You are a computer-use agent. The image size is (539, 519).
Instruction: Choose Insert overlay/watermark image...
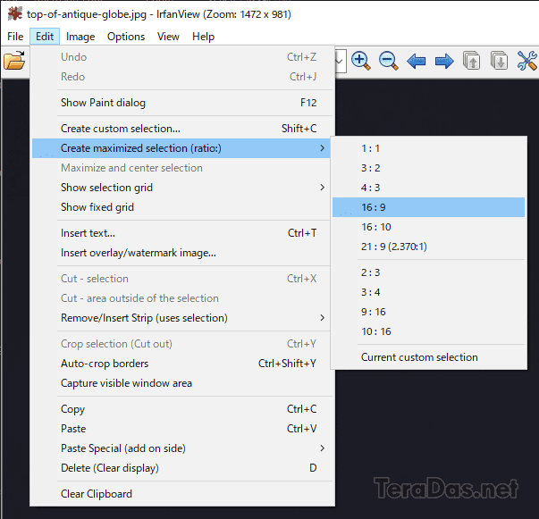pos(181,253)
